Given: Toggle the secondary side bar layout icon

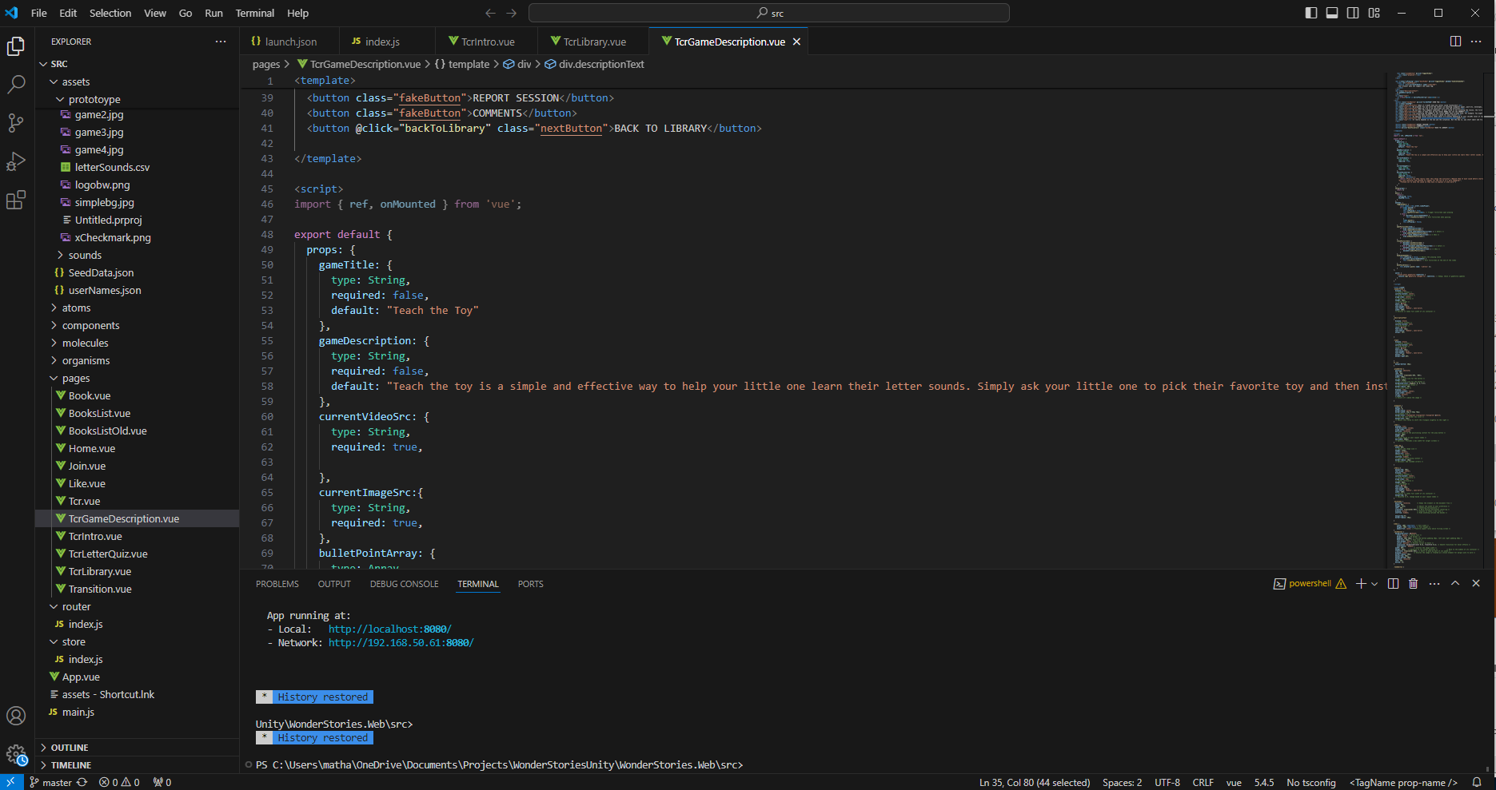Looking at the screenshot, I should point(1353,13).
